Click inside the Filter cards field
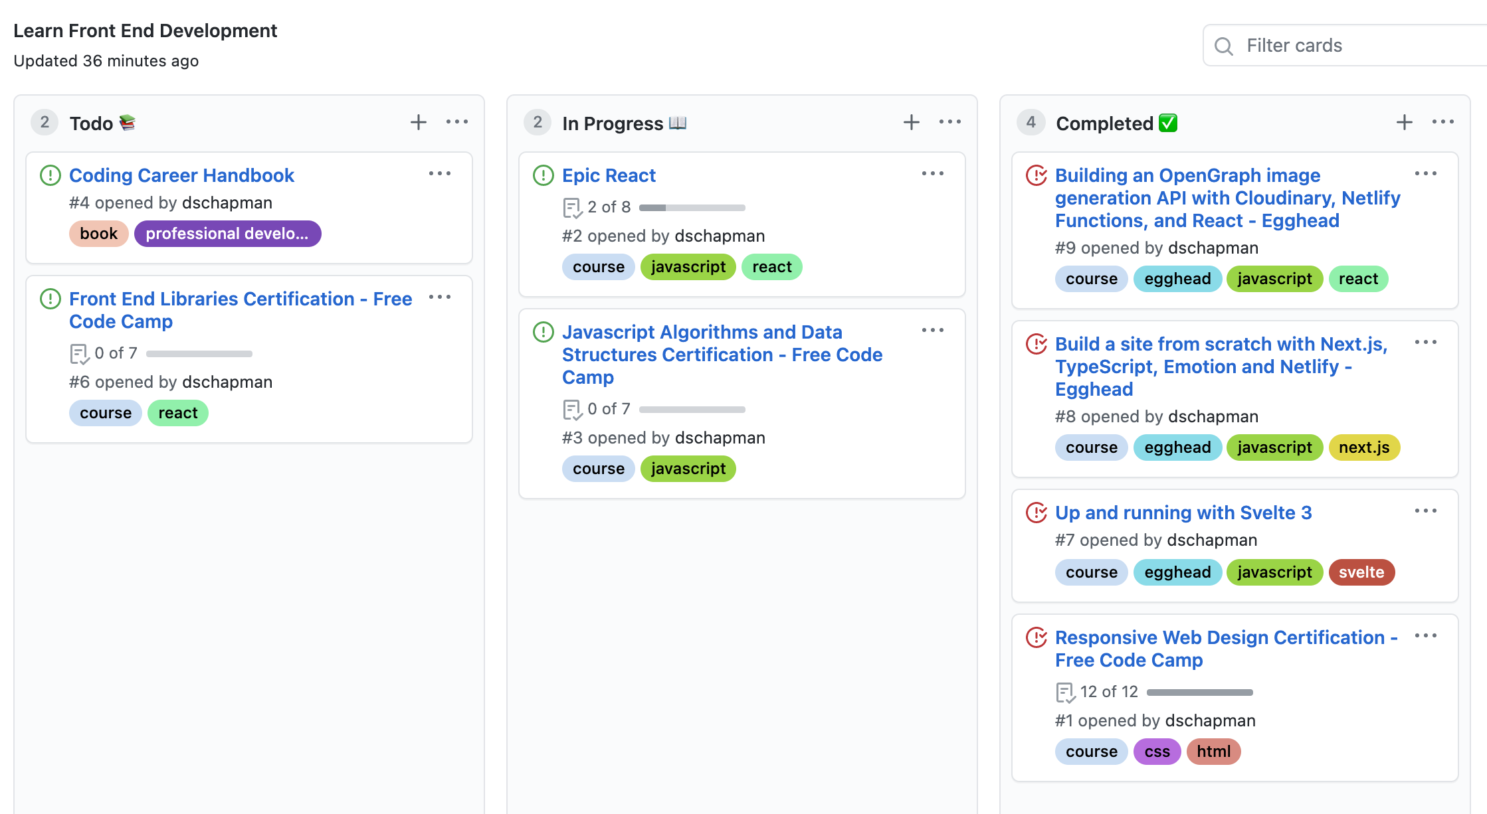This screenshot has width=1487, height=814. tap(1329, 45)
